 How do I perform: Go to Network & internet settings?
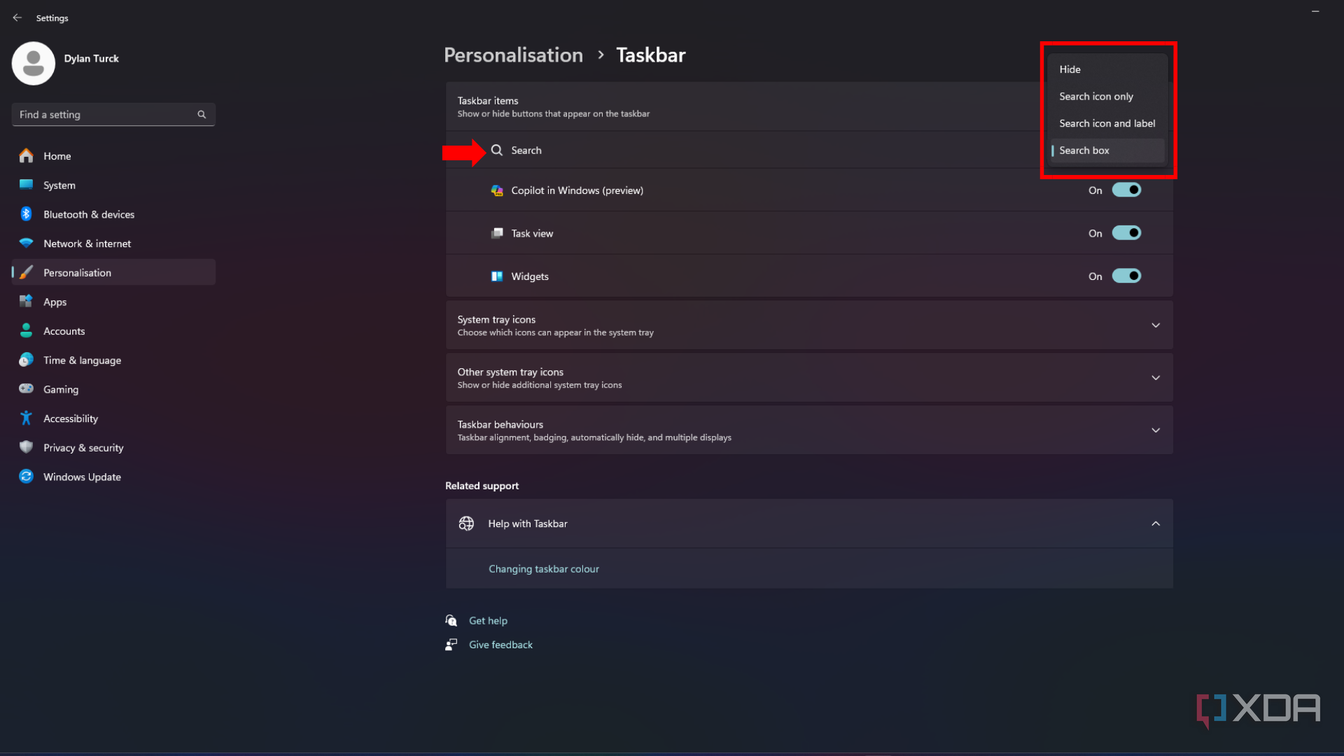tap(25, 243)
